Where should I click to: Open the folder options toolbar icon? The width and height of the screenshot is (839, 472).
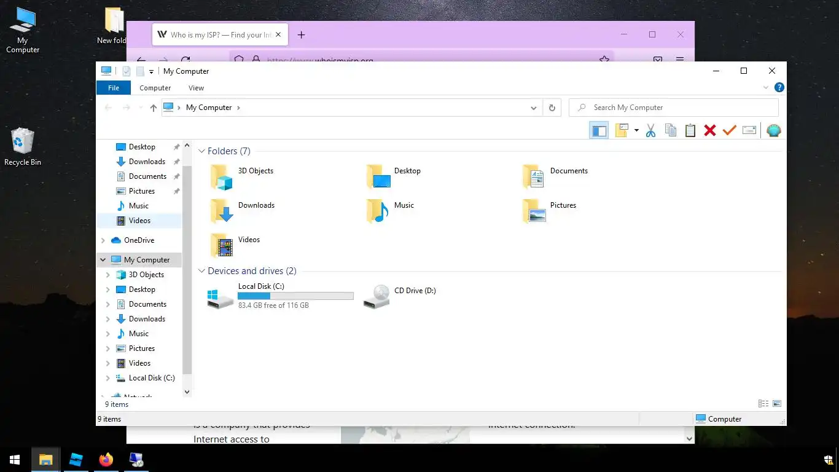point(622,130)
